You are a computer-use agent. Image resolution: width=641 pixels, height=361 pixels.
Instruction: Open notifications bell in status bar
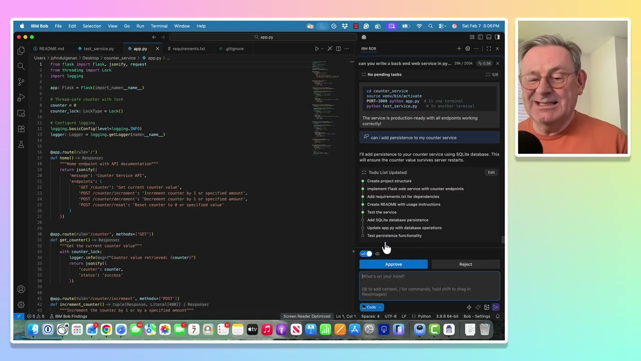point(497,316)
